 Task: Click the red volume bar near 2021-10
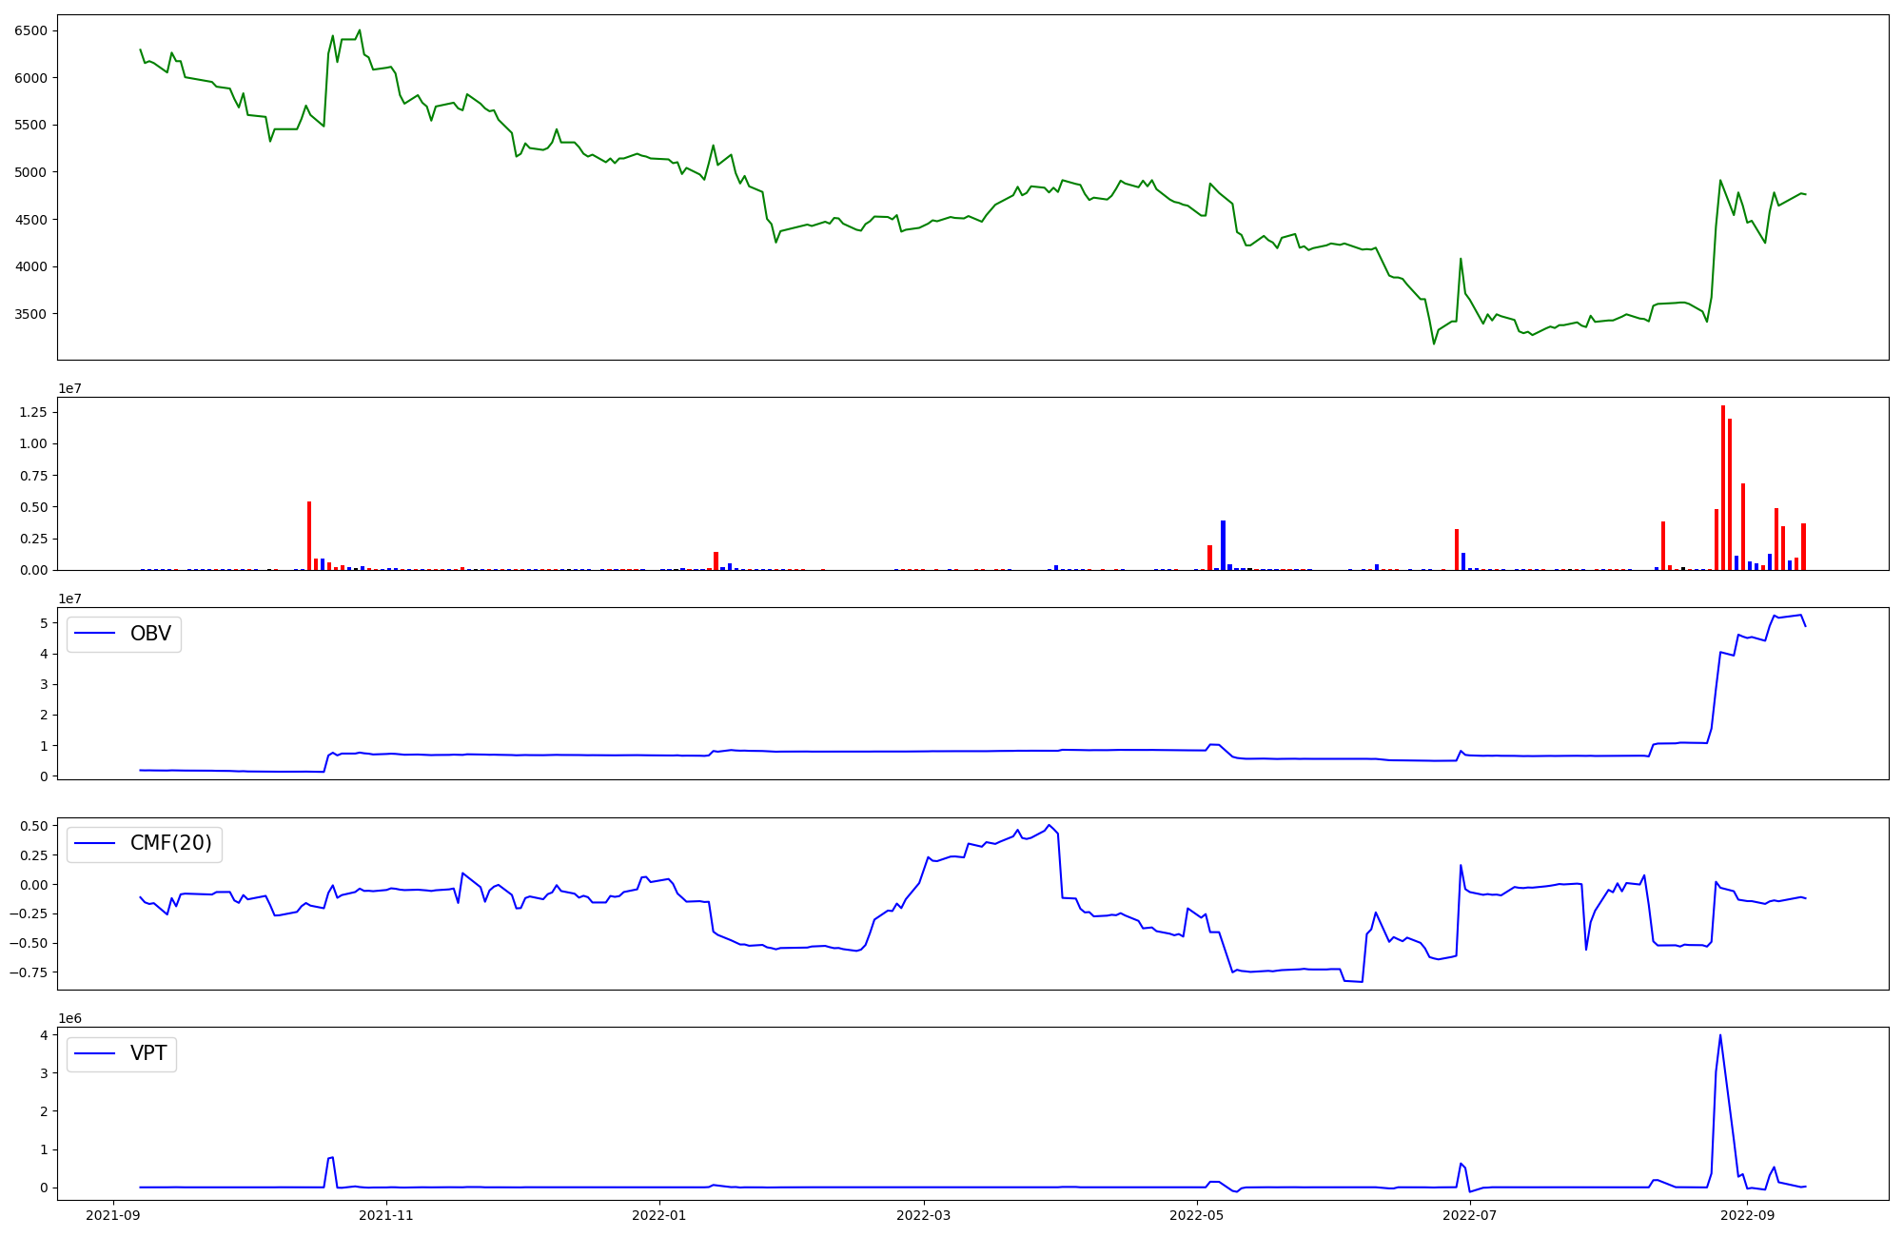click(309, 535)
